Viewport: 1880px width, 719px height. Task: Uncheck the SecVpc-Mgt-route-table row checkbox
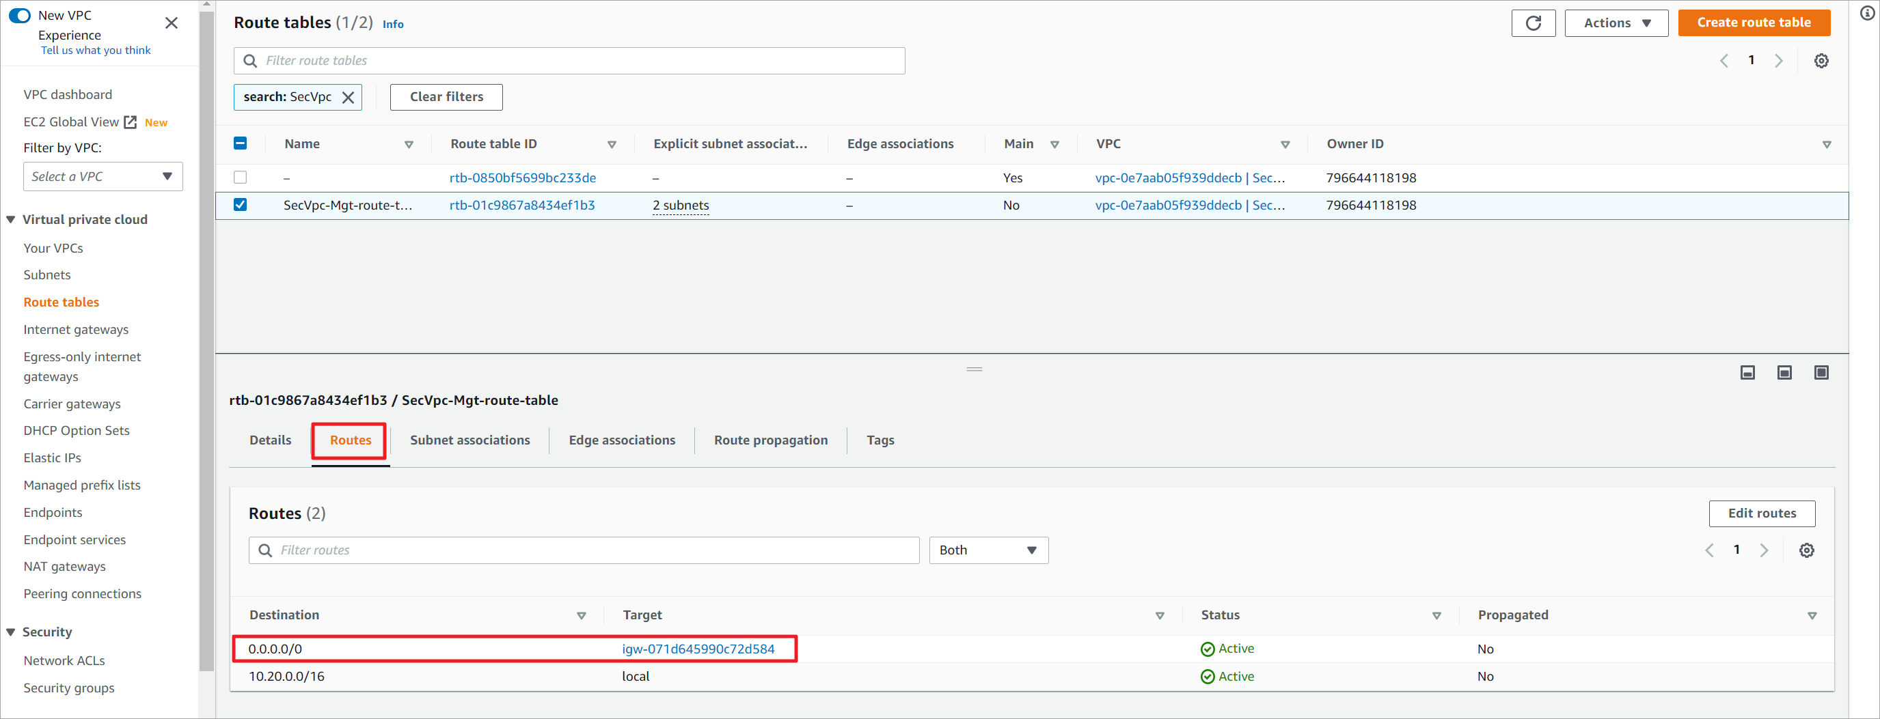[240, 205]
